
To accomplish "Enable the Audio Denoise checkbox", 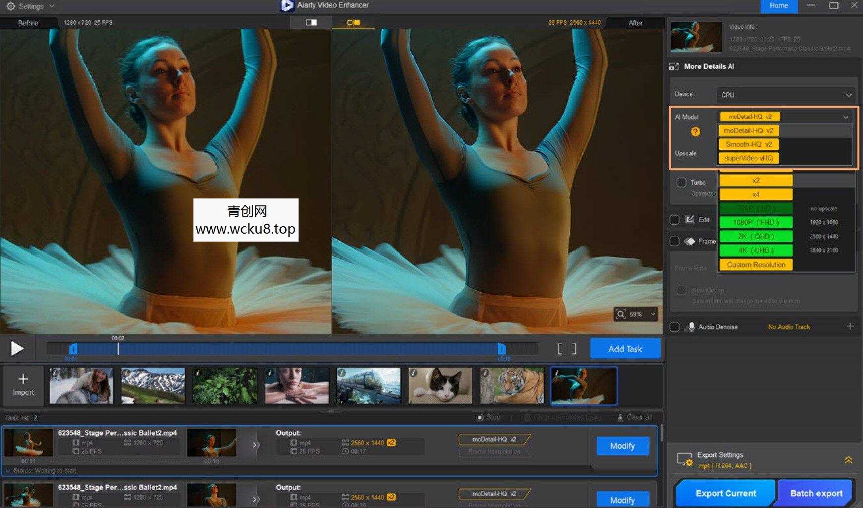I will click(x=675, y=327).
